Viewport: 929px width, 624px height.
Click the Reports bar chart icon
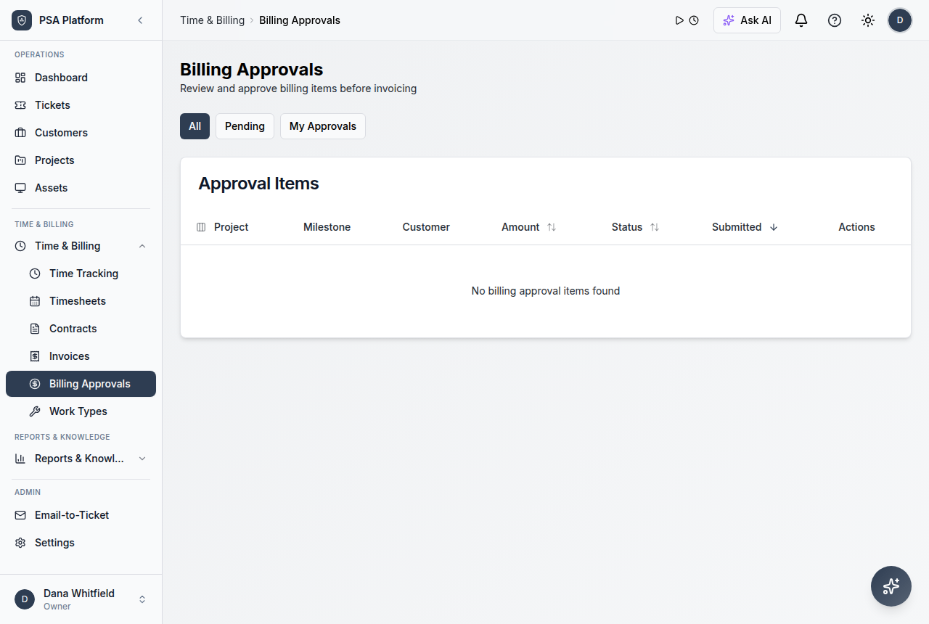20,459
